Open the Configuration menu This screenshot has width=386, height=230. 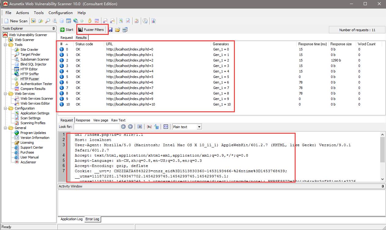coord(60,13)
